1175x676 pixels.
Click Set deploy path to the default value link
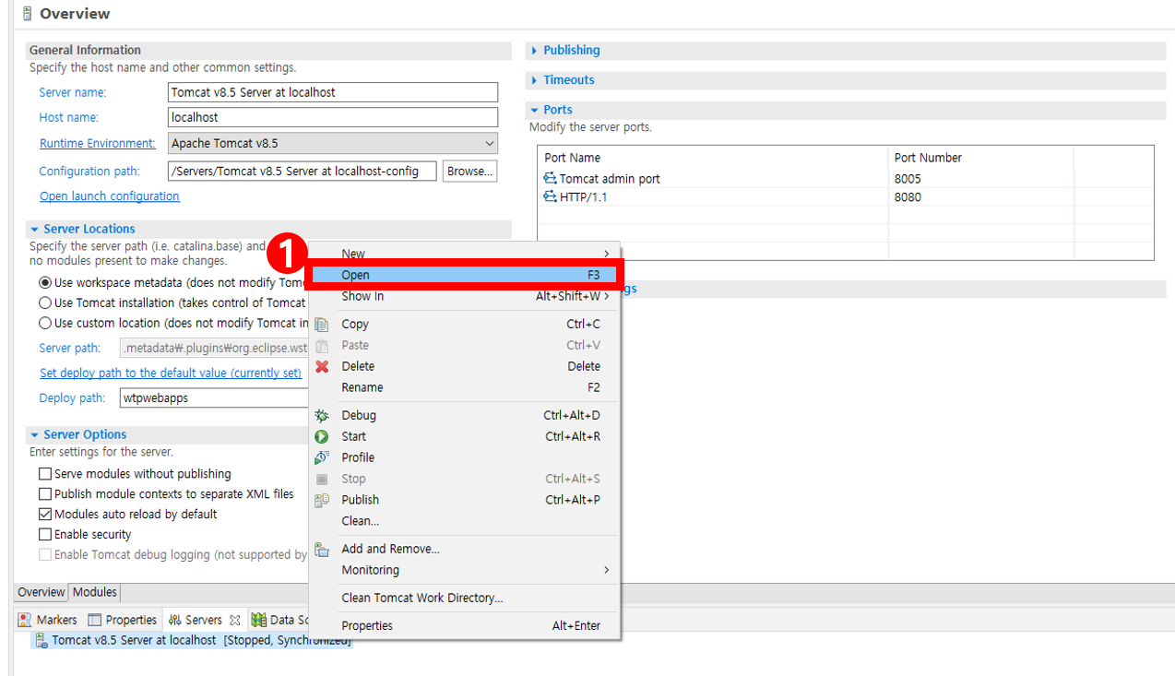(171, 374)
